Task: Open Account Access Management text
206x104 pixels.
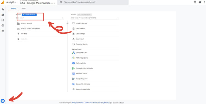Action: click(30, 28)
